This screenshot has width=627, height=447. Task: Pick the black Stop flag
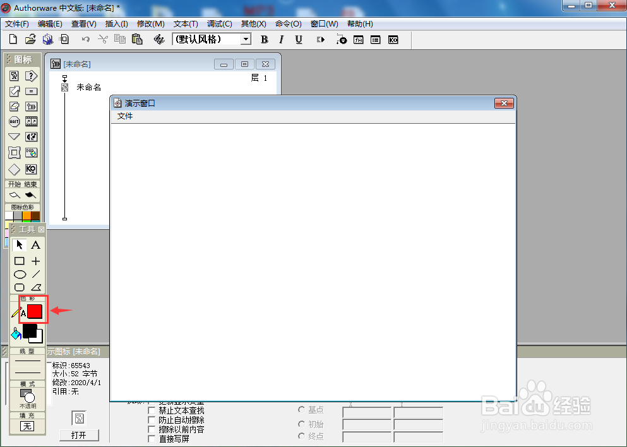(x=31, y=195)
